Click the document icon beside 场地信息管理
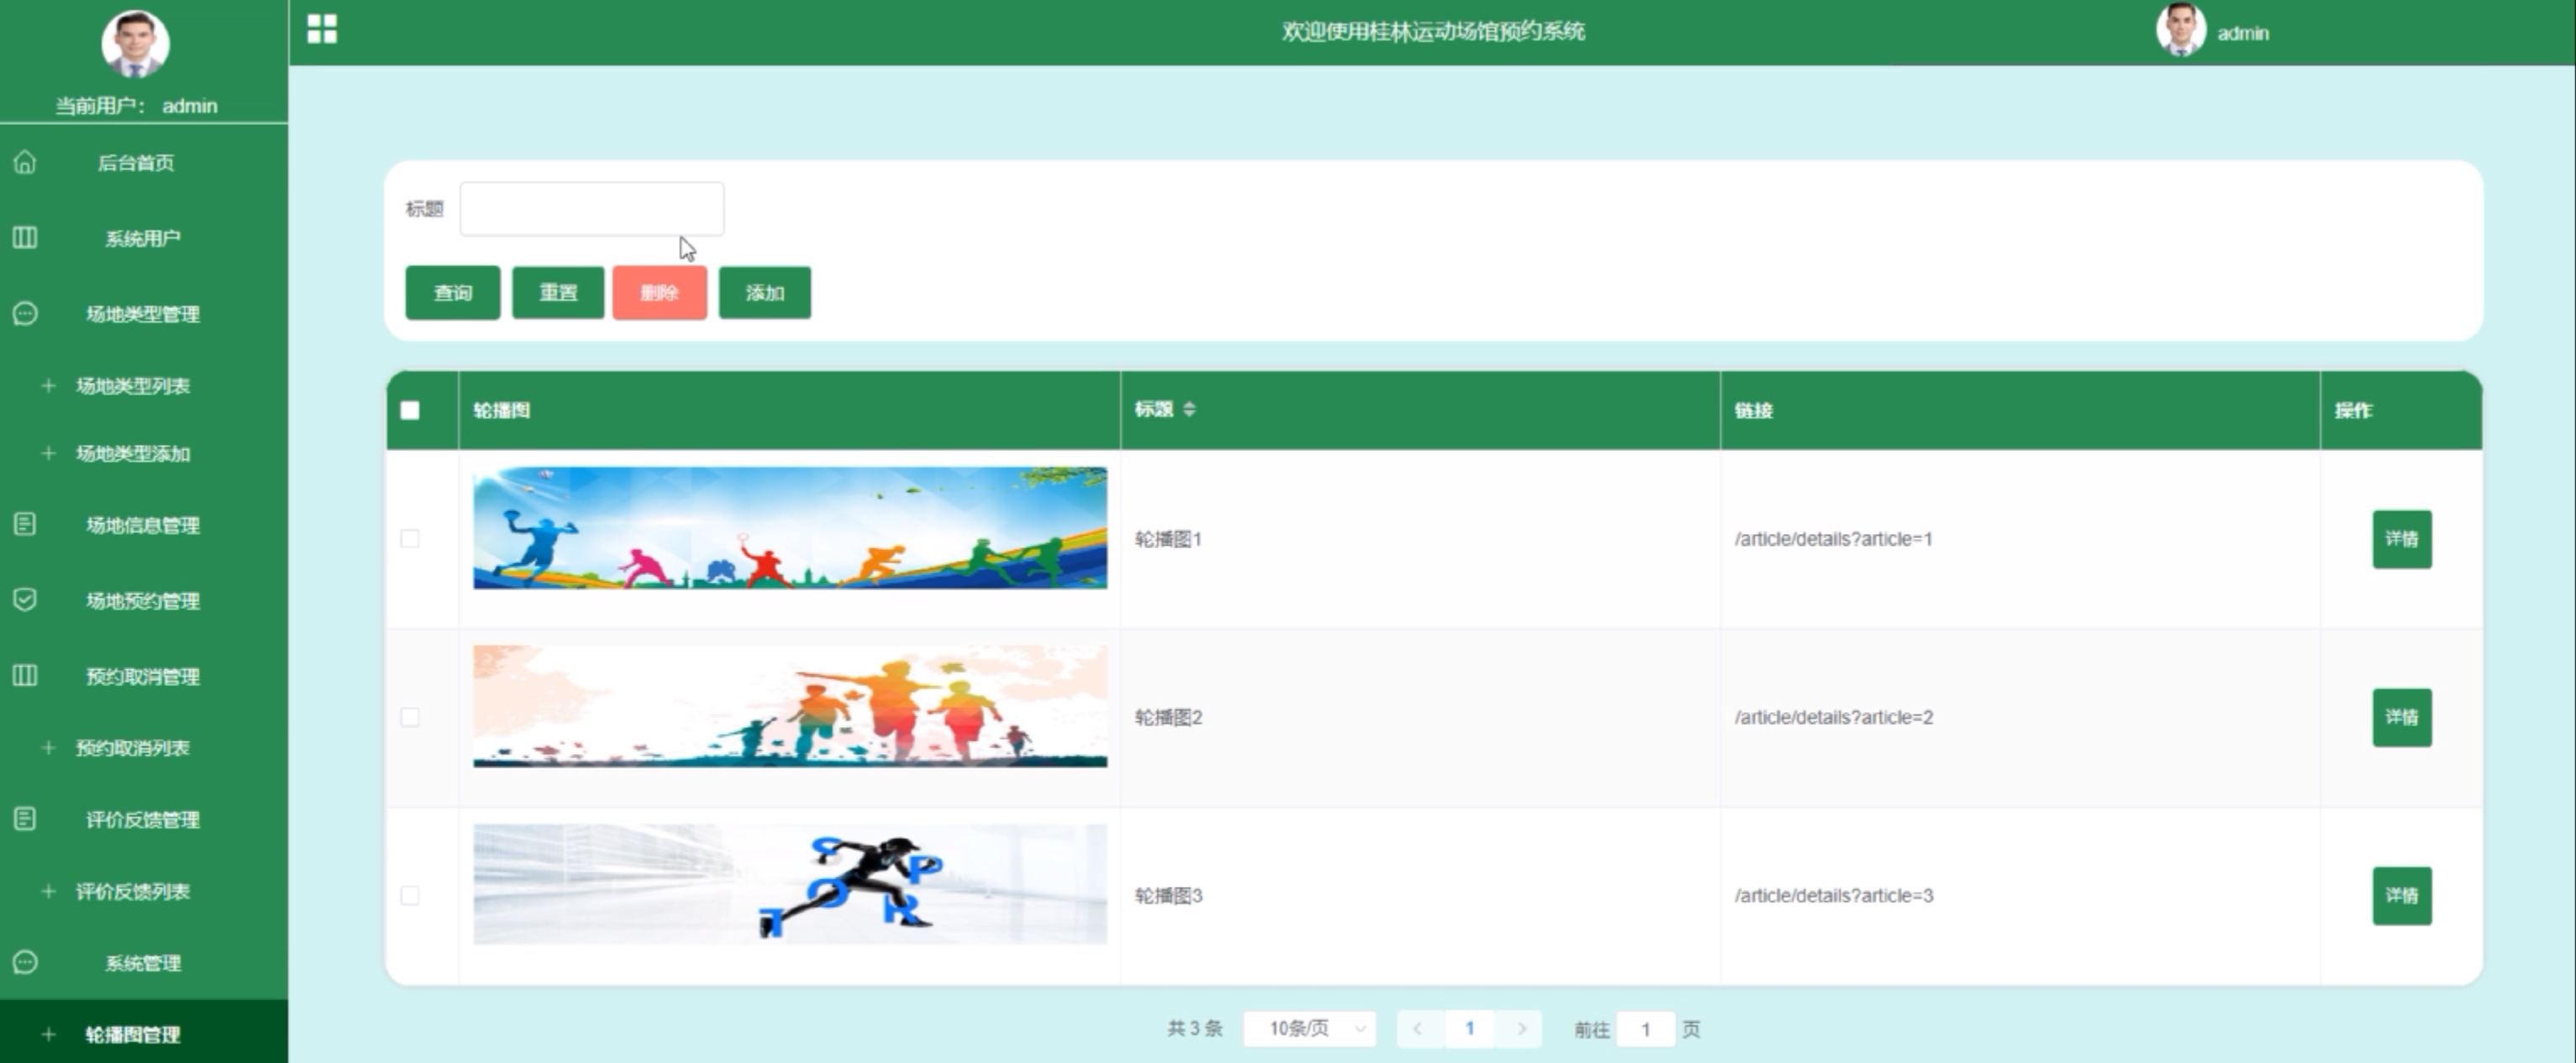The width and height of the screenshot is (2576, 1063). click(25, 525)
